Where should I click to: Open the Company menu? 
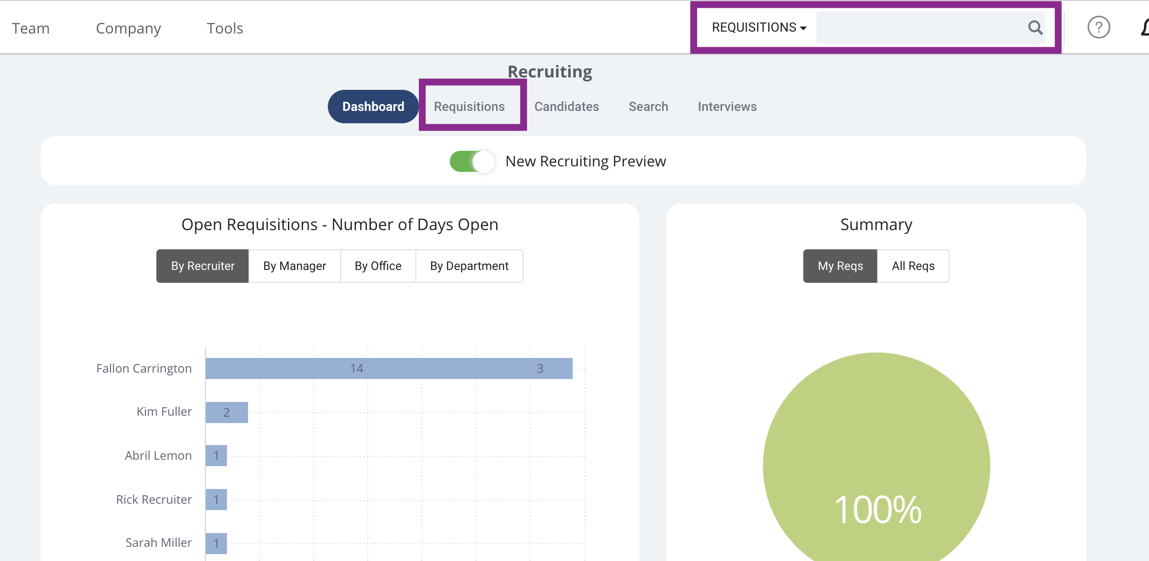[128, 28]
